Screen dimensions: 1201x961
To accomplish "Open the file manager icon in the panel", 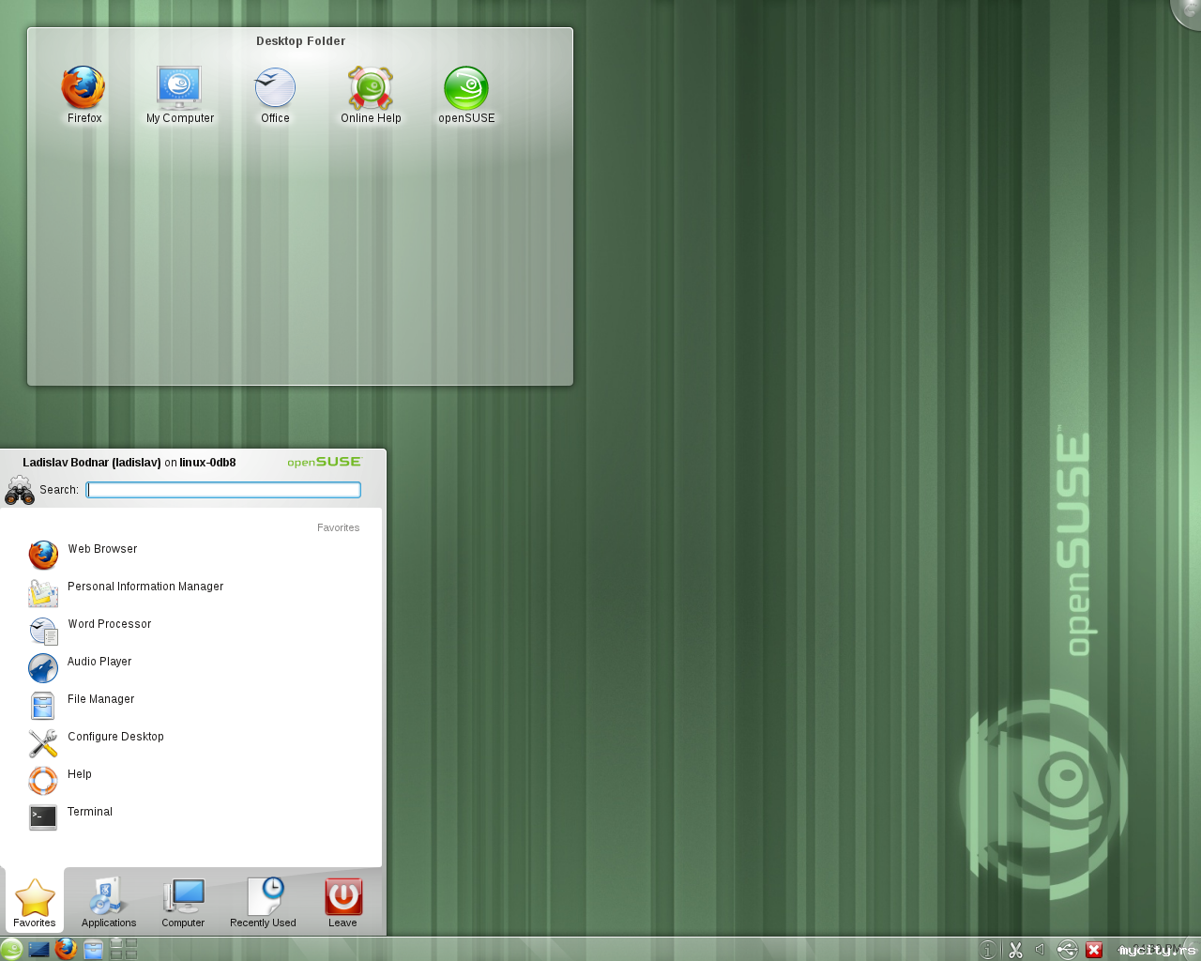I will (93, 949).
